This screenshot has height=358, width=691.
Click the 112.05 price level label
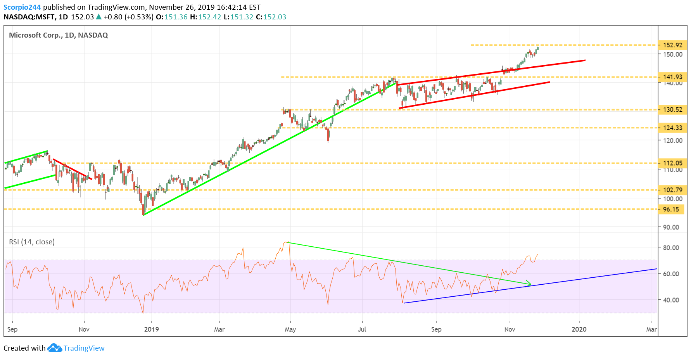pos(672,163)
